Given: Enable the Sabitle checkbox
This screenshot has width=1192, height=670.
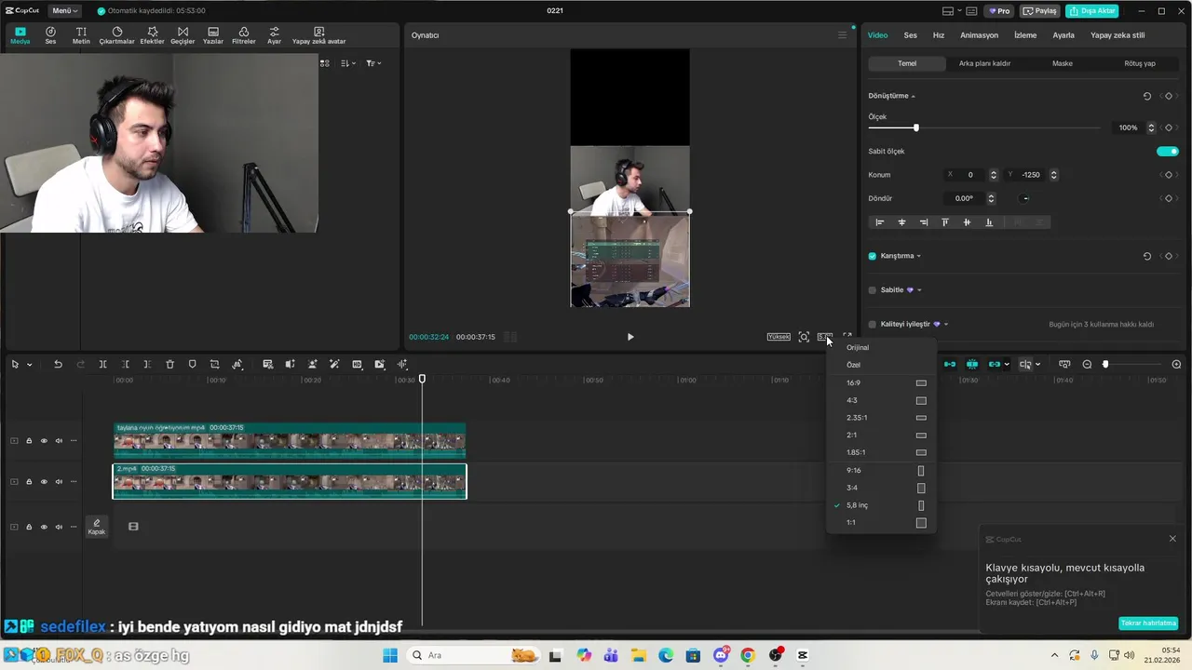Looking at the screenshot, I should tap(873, 290).
